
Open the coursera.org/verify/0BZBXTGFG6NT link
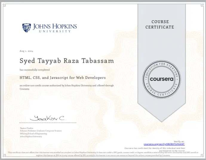tap(164, 144)
